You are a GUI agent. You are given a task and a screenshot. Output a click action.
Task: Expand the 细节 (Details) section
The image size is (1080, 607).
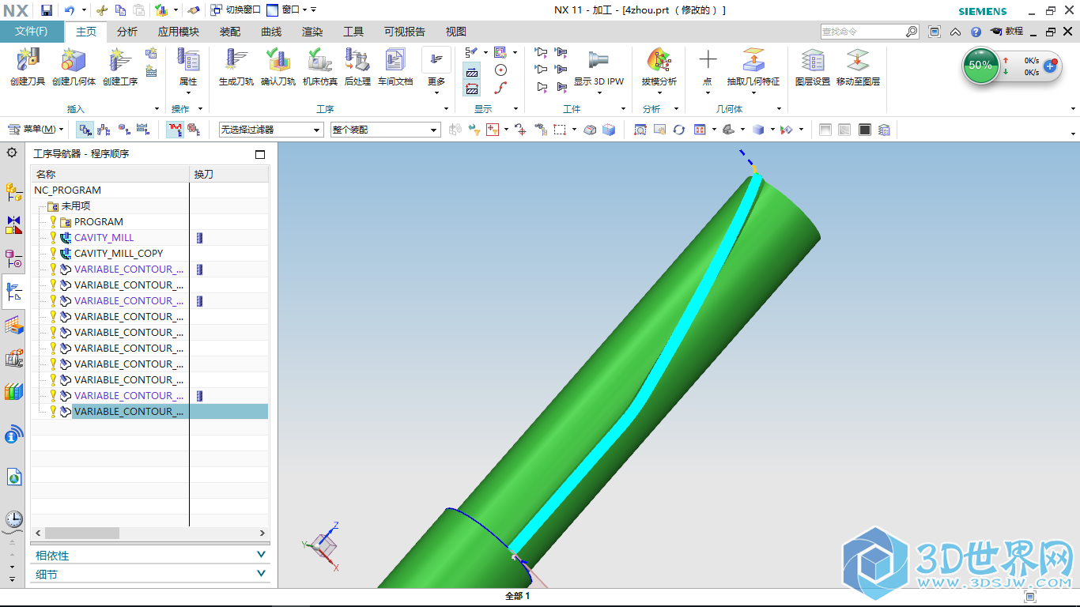click(x=150, y=575)
